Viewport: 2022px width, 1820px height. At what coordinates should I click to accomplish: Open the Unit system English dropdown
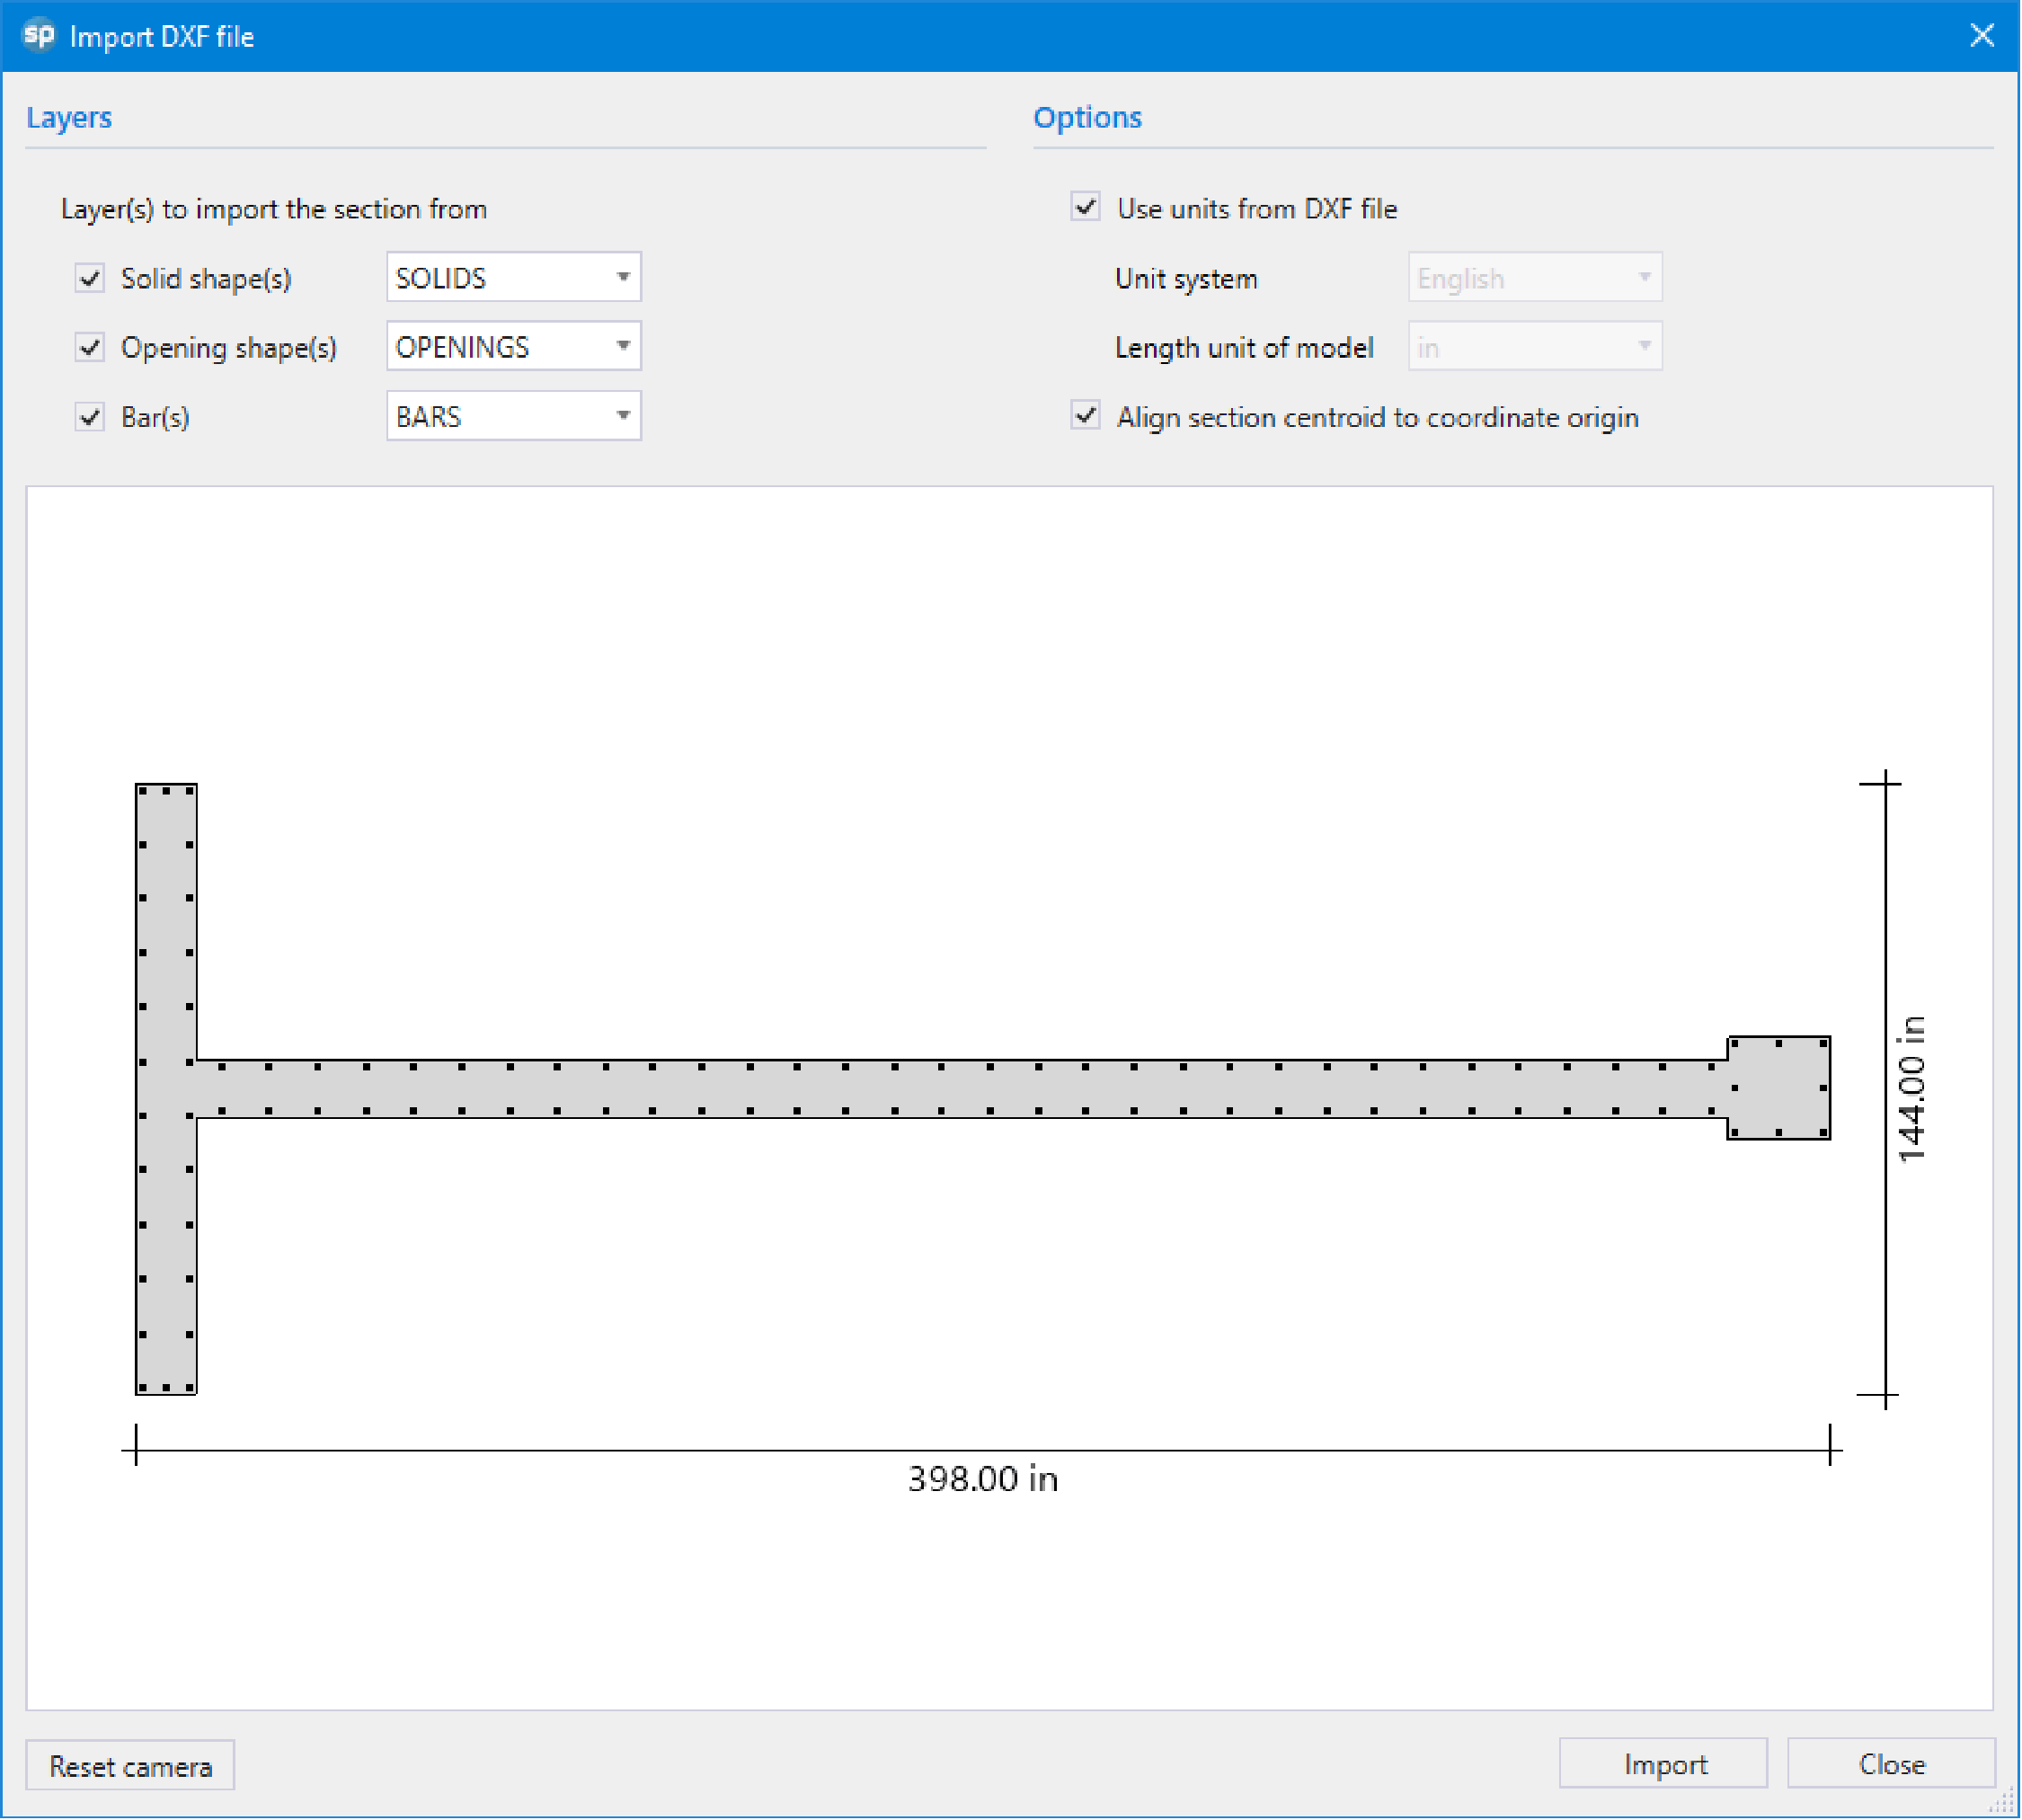coord(1536,278)
